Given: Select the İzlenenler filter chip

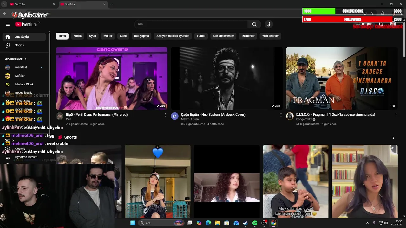Looking at the screenshot, I should pyautogui.click(x=248, y=36).
